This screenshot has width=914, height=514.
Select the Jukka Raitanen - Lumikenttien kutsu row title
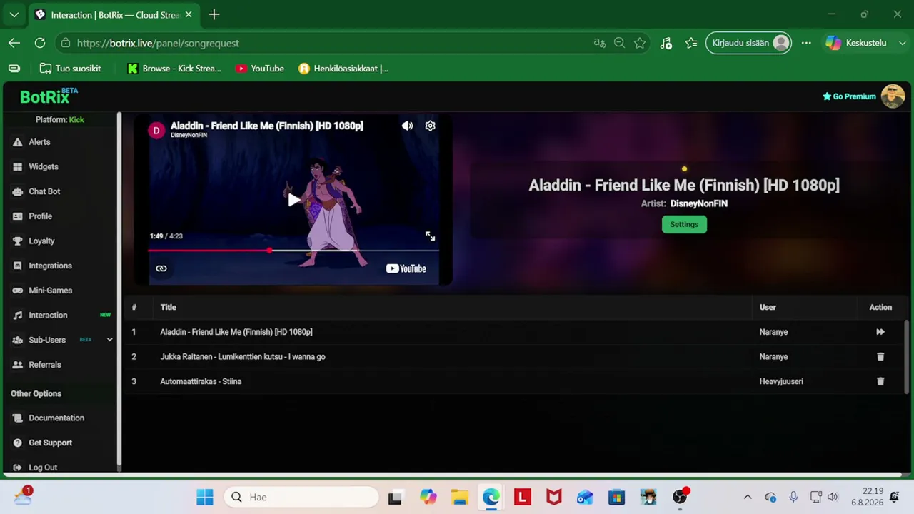(x=243, y=356)
